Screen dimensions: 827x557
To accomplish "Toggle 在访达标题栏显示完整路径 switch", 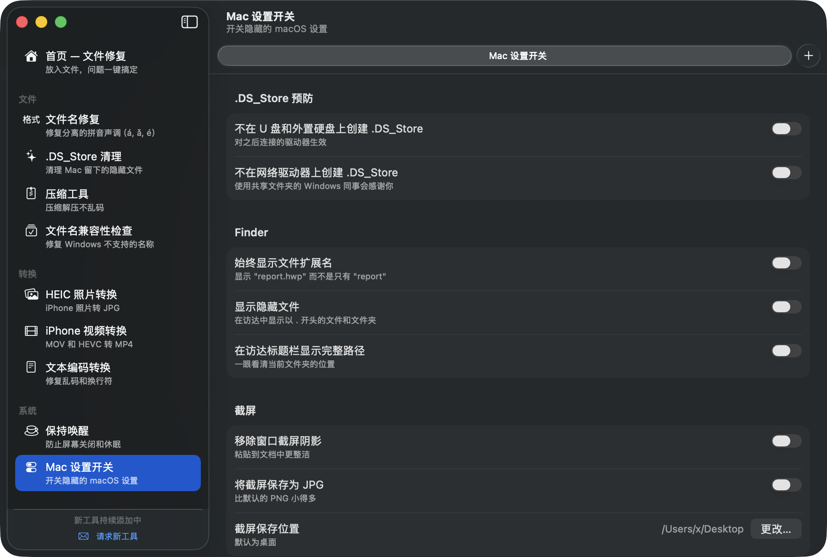I will 786,351.
